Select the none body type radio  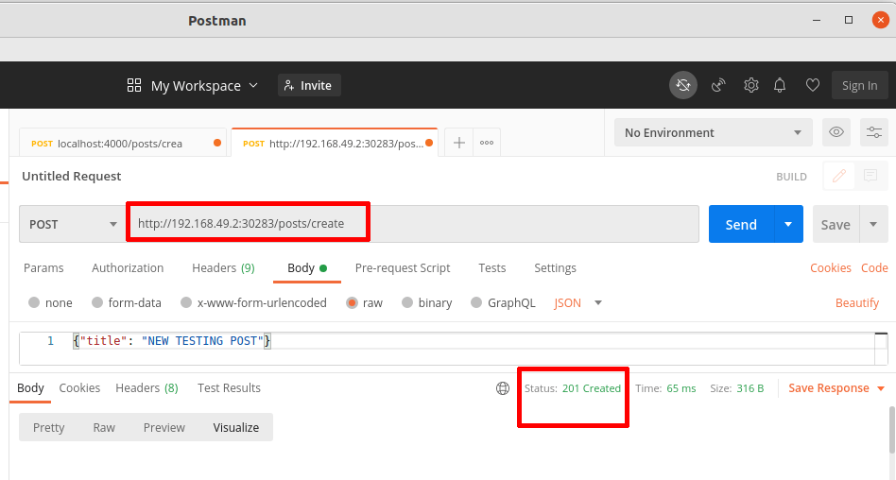(x=34, y=302)
